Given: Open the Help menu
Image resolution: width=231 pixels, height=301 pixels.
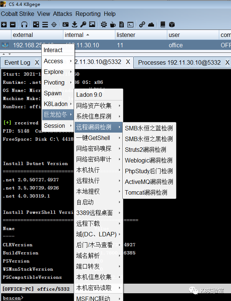Looking at the screenshot, I should (x=110, y=14).
